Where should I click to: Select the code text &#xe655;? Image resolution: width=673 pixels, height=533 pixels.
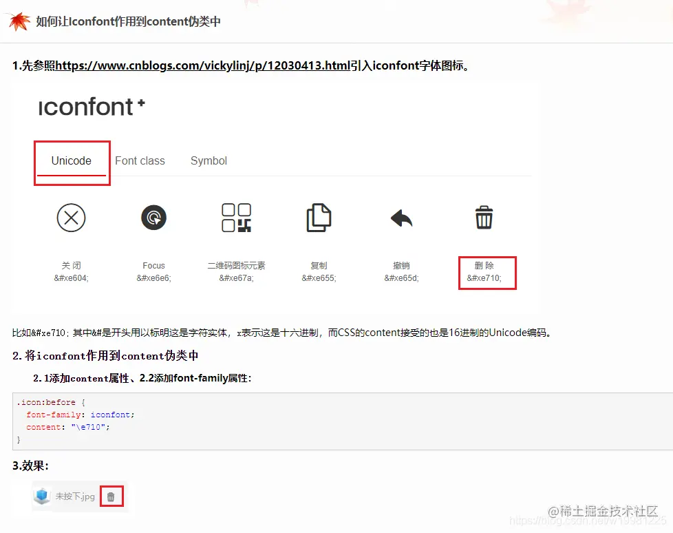click(319, 278)
